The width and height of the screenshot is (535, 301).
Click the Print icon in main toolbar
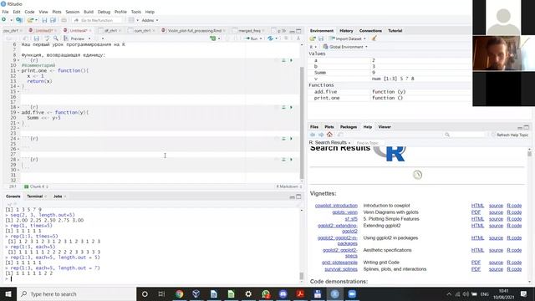click(x=64, y=20)
